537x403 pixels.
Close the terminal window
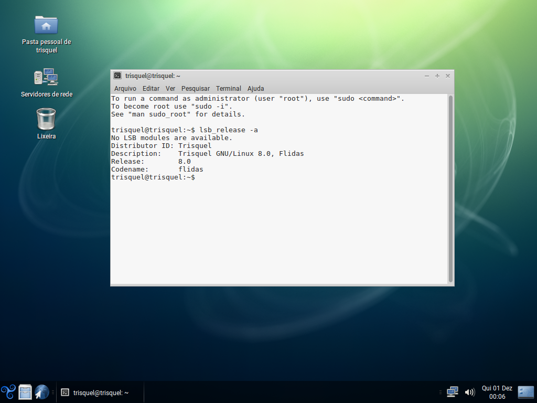pyautogui.click(x=448, y=76)
